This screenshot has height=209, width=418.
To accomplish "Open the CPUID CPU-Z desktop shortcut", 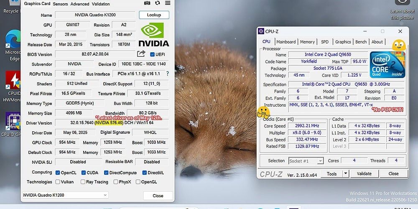I will point(12,124).
